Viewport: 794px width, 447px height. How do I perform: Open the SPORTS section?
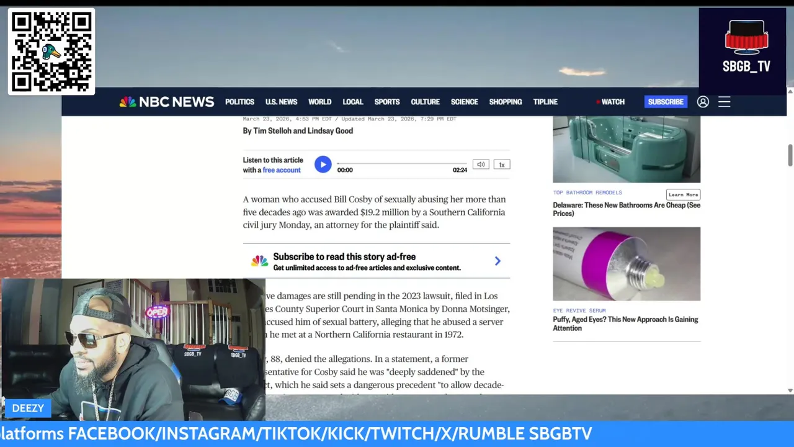pos(387,102)
